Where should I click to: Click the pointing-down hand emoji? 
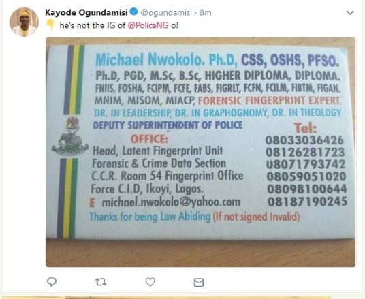pyautogui.click(x=50, y=25)
